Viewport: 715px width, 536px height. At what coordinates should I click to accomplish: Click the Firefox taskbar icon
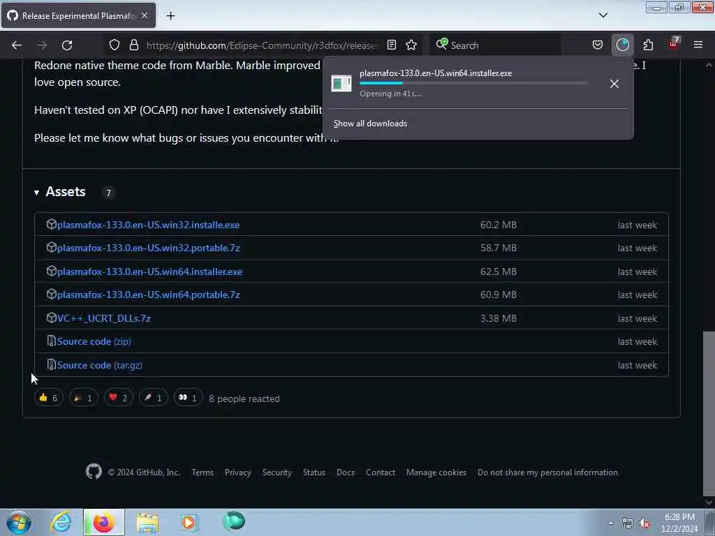pyautogui.click(x=104, y=522)
